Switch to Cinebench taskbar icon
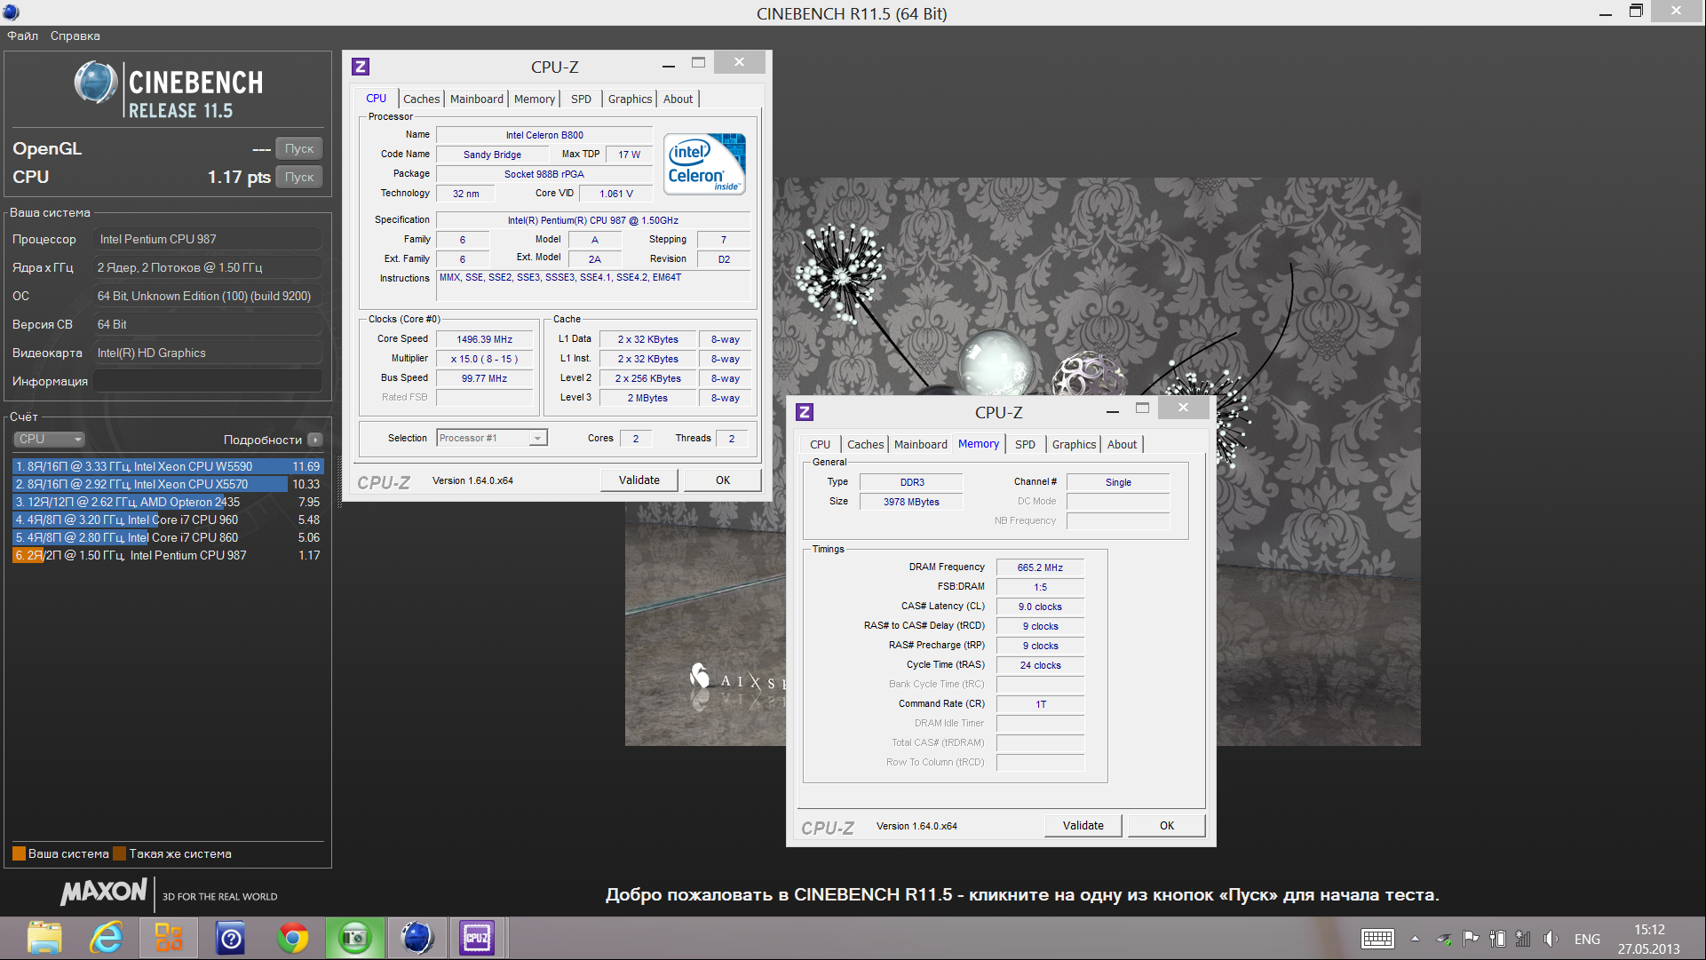This screenshot has width=1706, height=960. [x=417, y=938]
